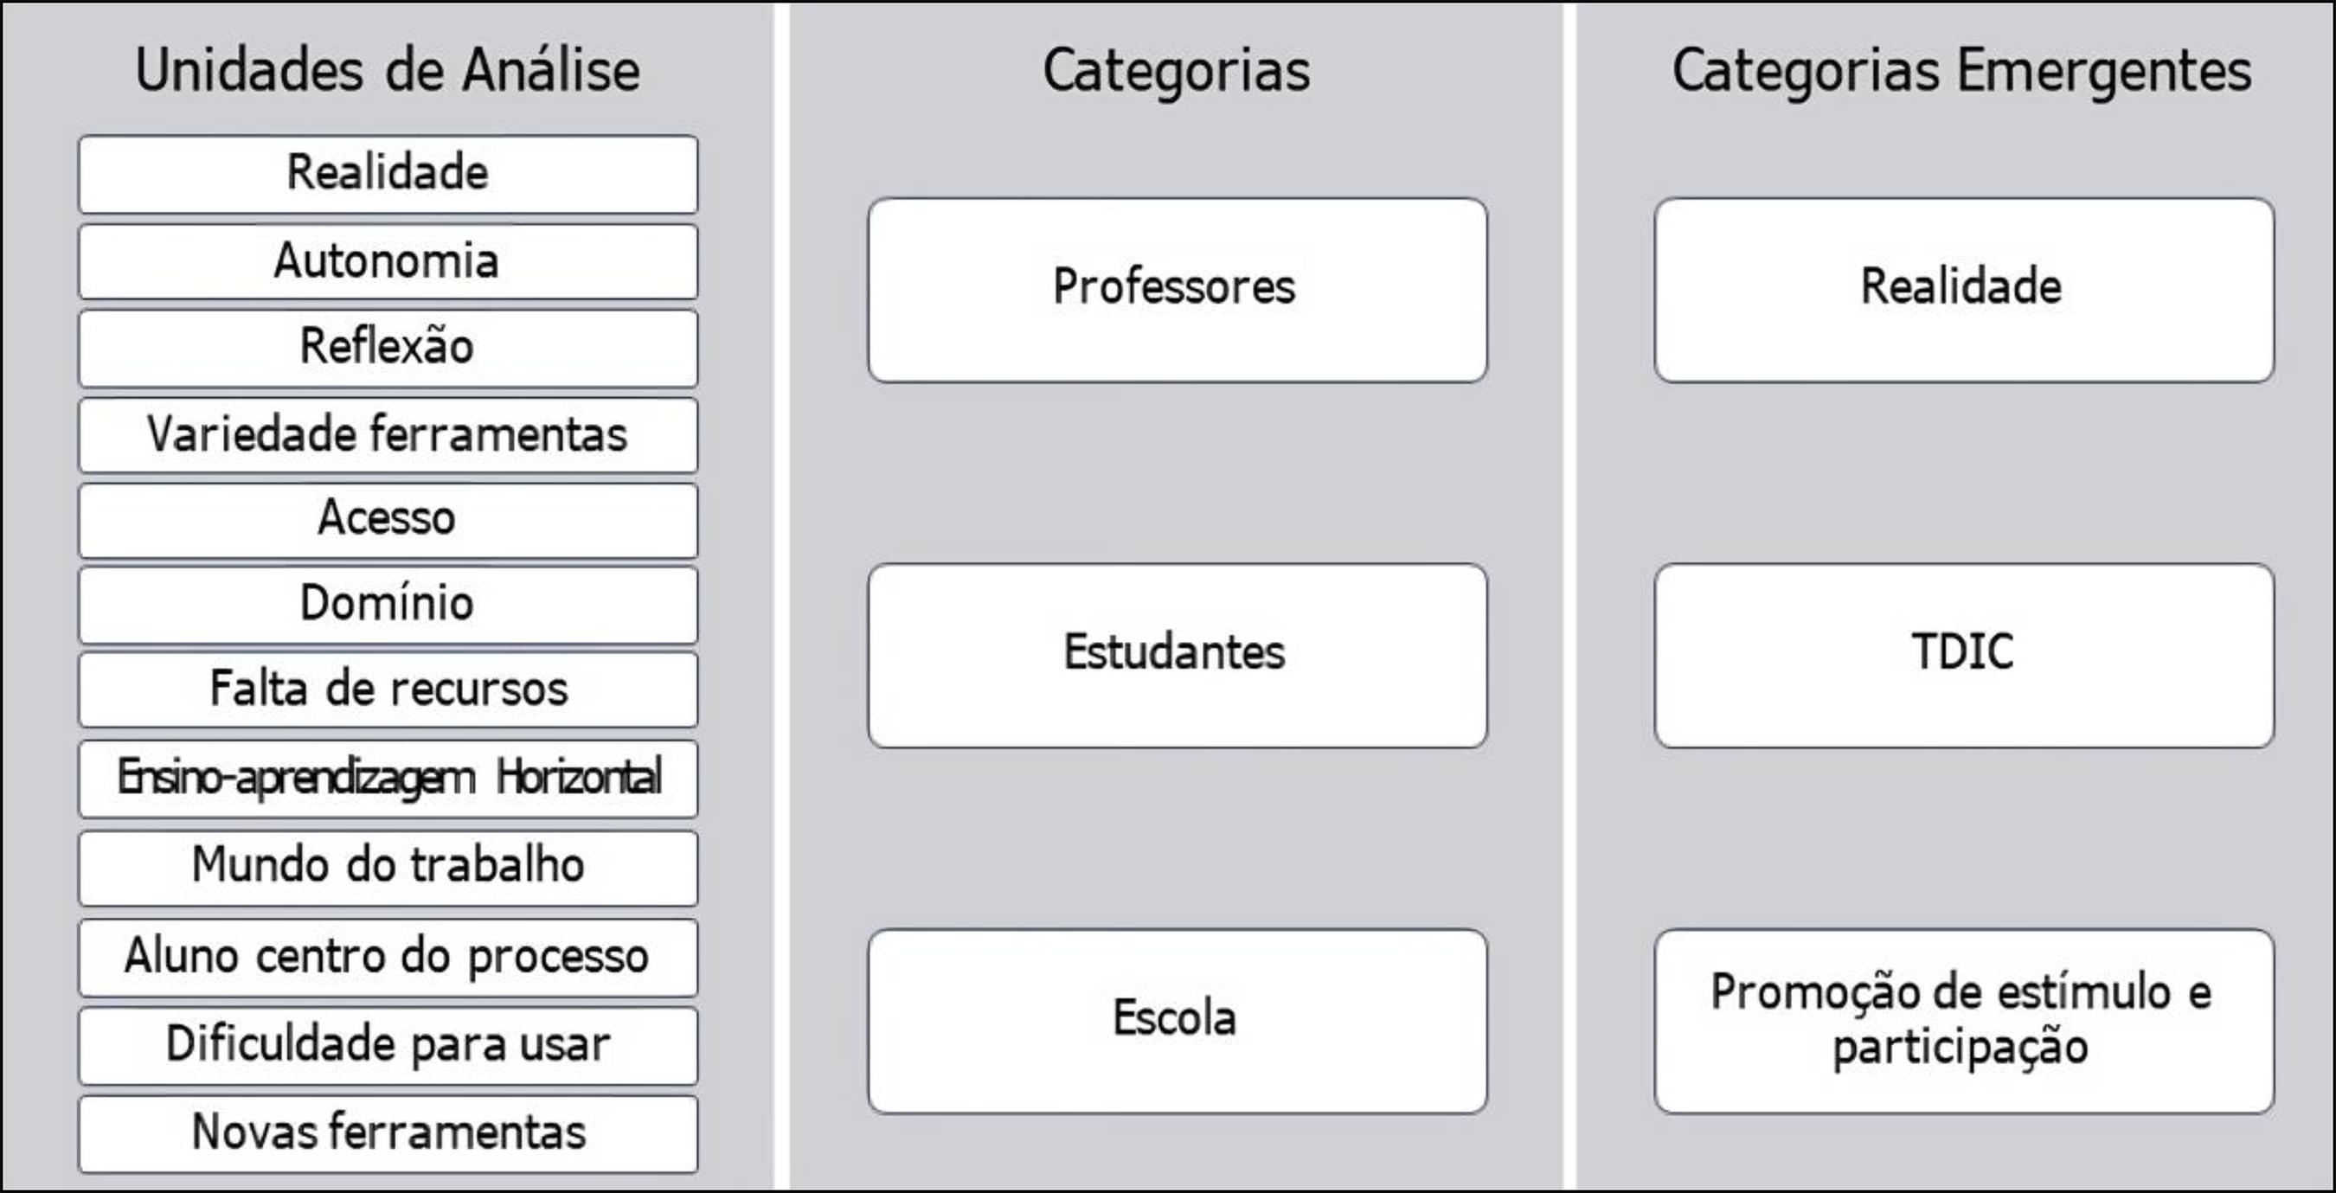This screenshot has height=1193, width=2336.
Task: Select the Aluno centro do processo box
Action: [388, 957]
